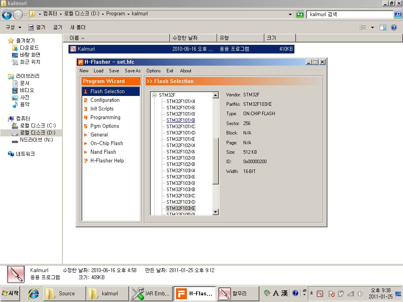Image resolution: width=403 pixels, height=302 pixels.
Task: Select STM32F103XE in the flash tree
Action: (181, 208)
